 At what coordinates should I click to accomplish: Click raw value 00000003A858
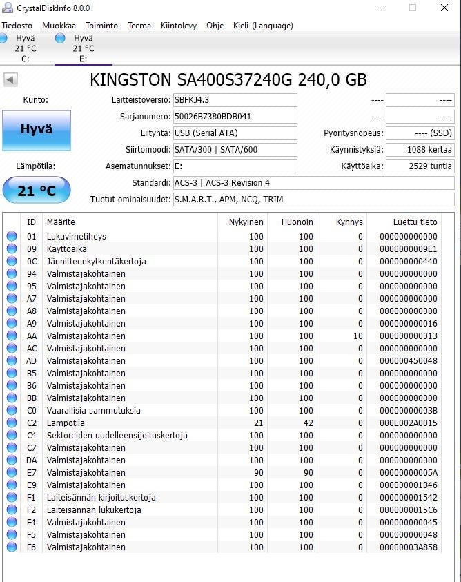point(409,547)
